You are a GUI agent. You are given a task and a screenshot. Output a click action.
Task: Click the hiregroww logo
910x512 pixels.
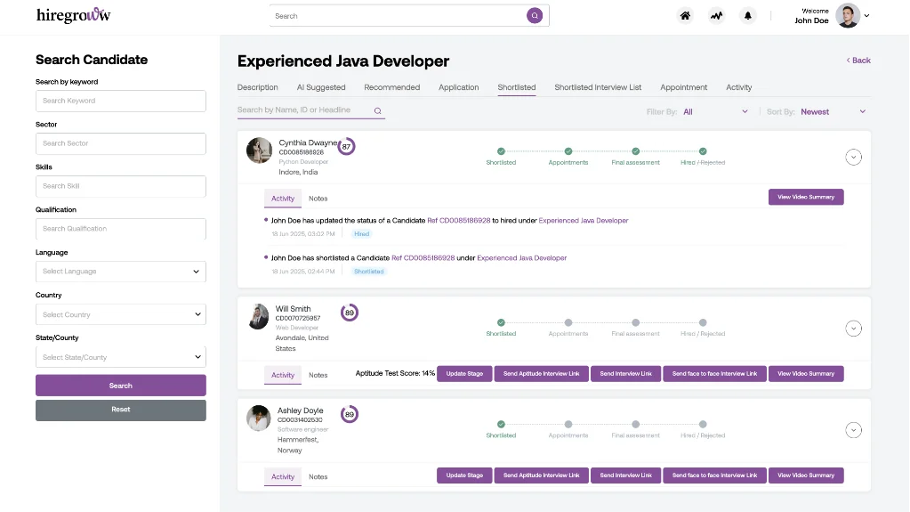pyautogui.click(x=74, y=16)
